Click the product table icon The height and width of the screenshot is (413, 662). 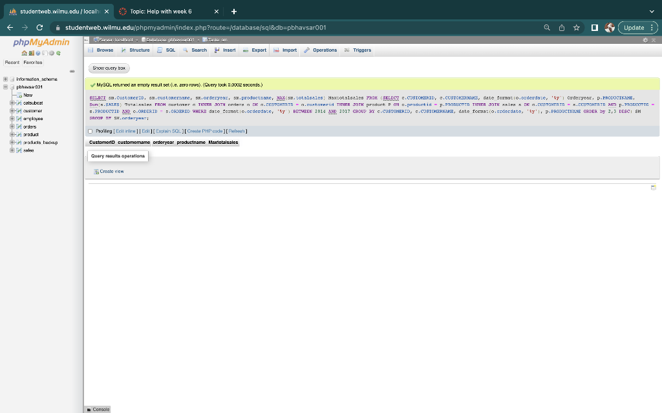pos(19,134)
